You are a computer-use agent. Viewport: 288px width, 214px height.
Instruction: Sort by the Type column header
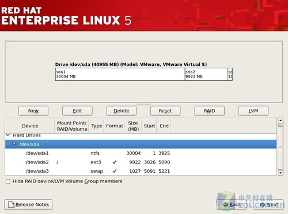[97, 126]
